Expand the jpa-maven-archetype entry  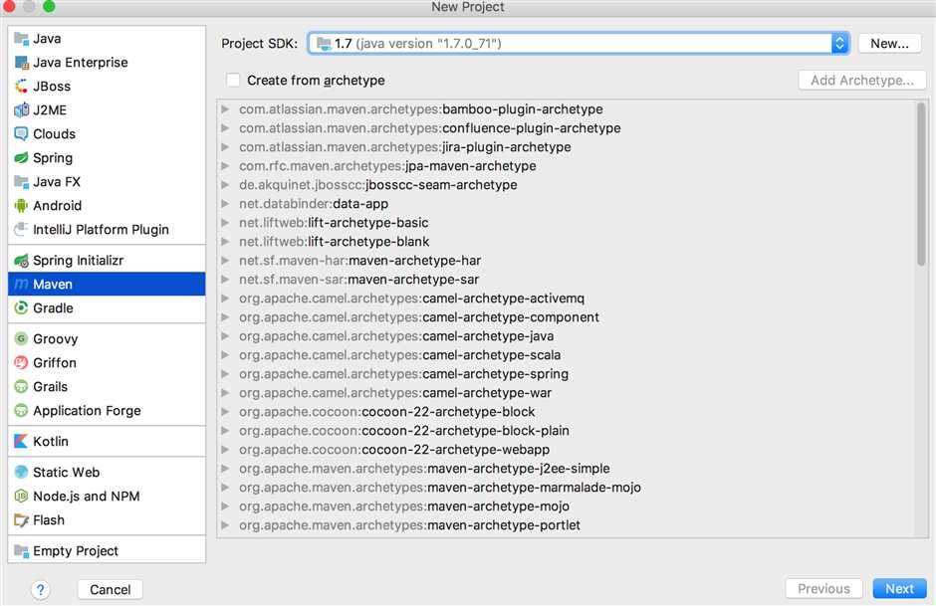225,166
